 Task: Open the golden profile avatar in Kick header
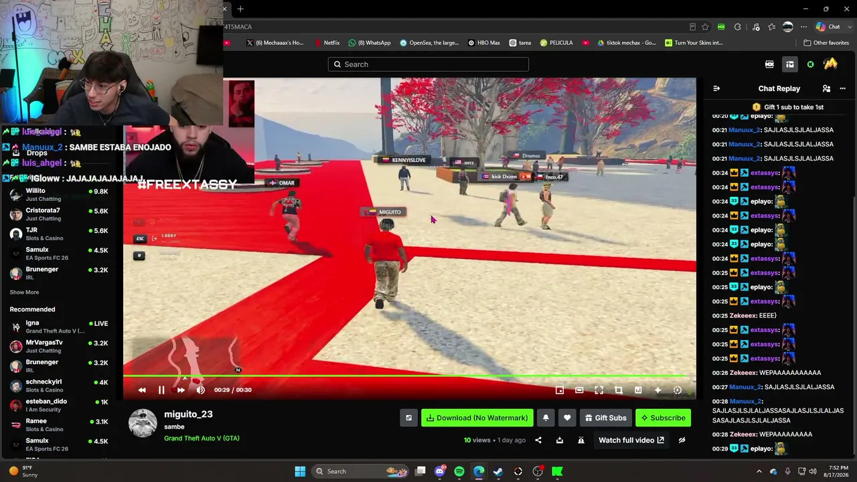830,64
